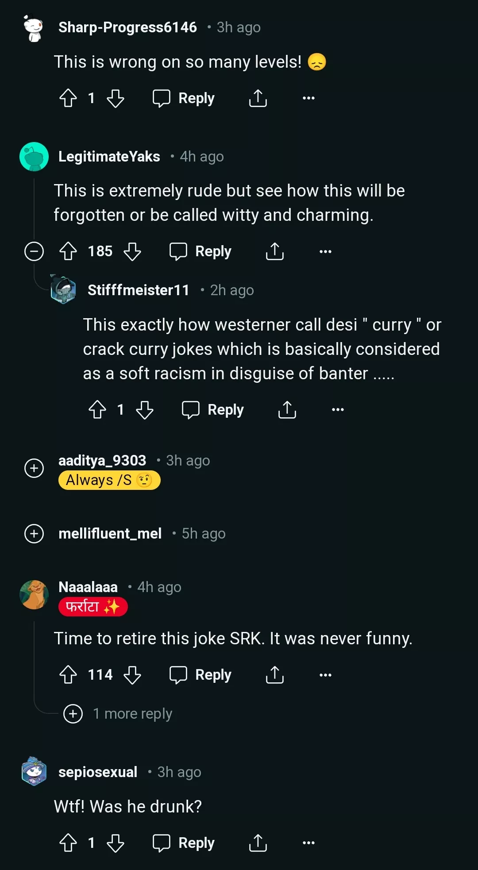The height and width of the screenshot is (870, 478).
Task: Share sepiosexual's comment
Action: pyautogui.click(x=258, y=842)
